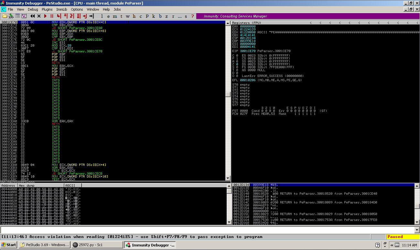Expand hidden system tray icons chevron
Image resolution: width=420 pixels, height=250 pixels.
[x=392, y=245]
